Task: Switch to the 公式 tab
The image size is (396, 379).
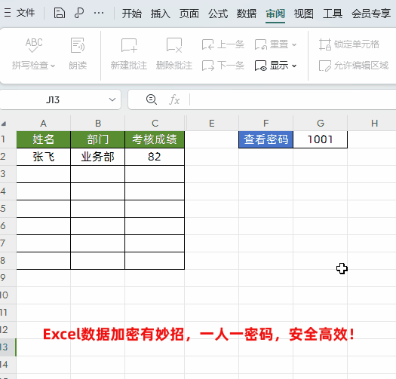Action: [x=218, y=14]
